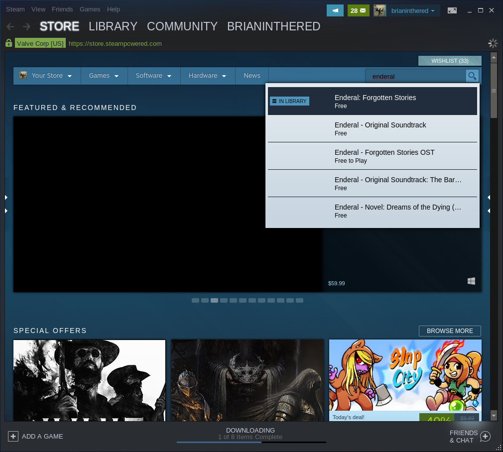Select Enderal - Novel: Dreams of the Dying result

pyautogui.click(x=373, y=211)
